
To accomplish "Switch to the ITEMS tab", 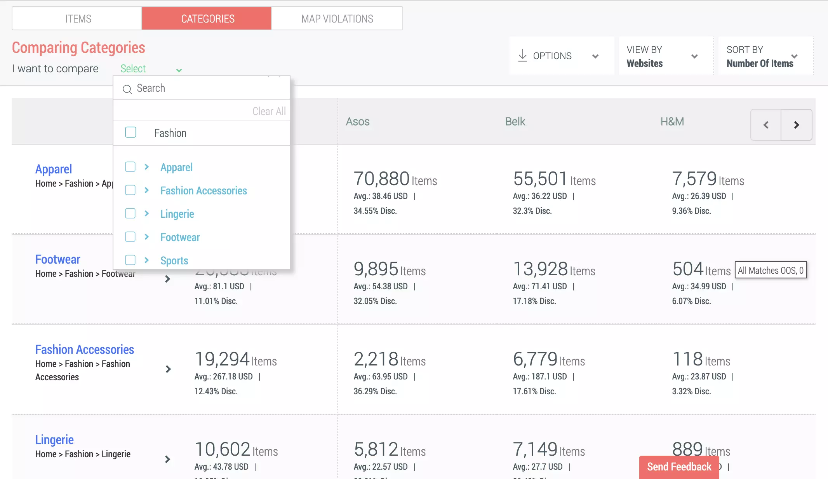I will coord(78,18).
